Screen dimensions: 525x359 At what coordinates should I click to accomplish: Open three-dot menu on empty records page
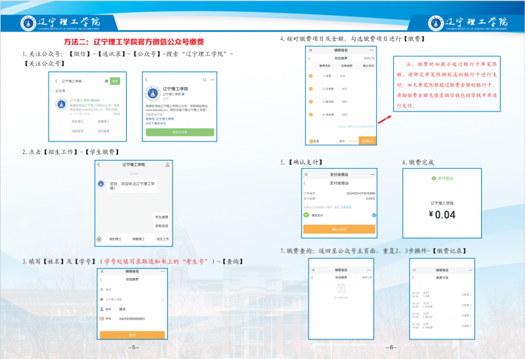click(x=369, y=270)
